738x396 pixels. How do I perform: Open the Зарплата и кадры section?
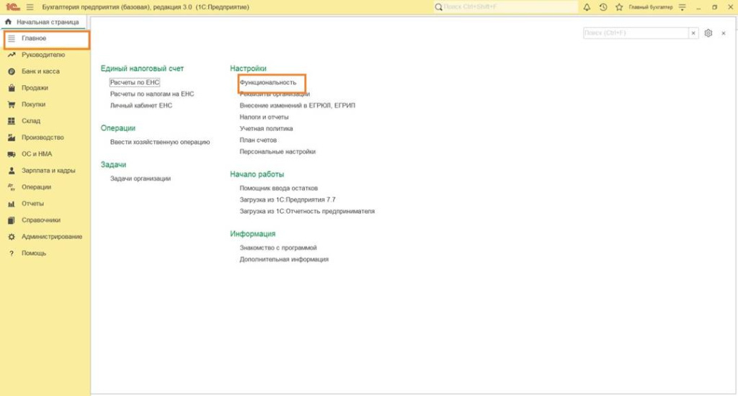point(48,171)
